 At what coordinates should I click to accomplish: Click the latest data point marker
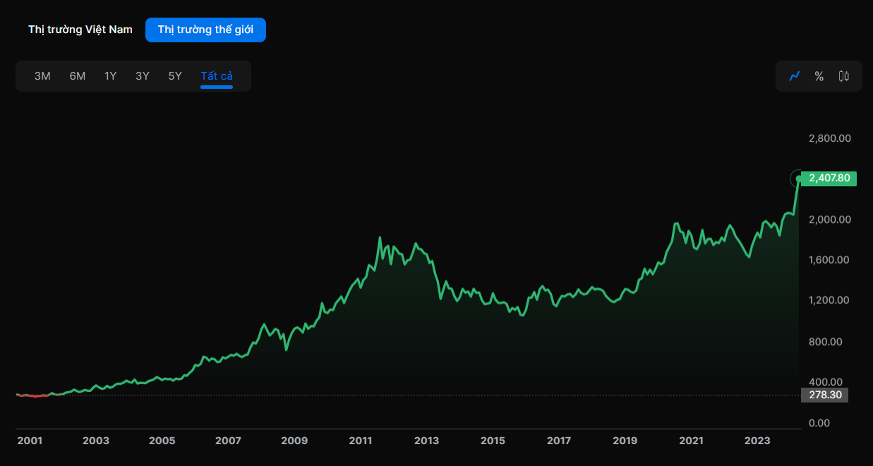[x=799, y=178]
